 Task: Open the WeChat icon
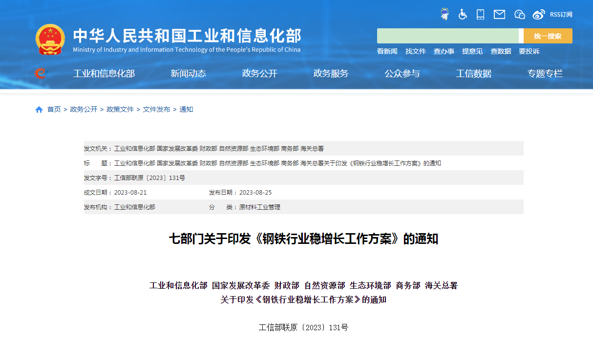coord(520,15)
